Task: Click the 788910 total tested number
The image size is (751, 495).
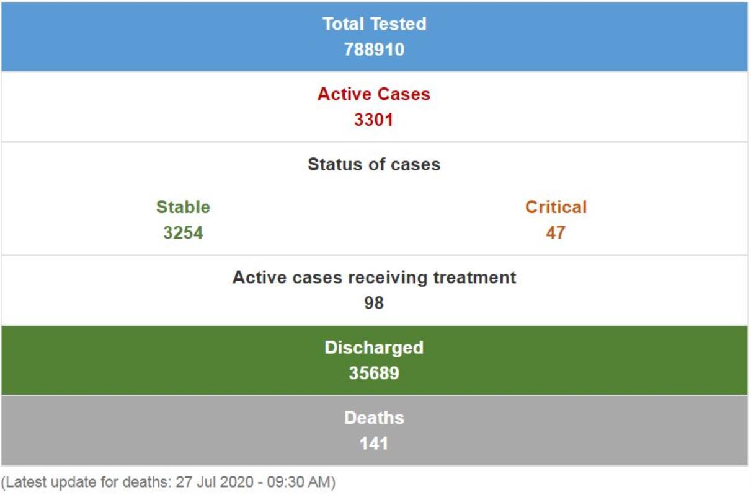Action: point(374,49)
